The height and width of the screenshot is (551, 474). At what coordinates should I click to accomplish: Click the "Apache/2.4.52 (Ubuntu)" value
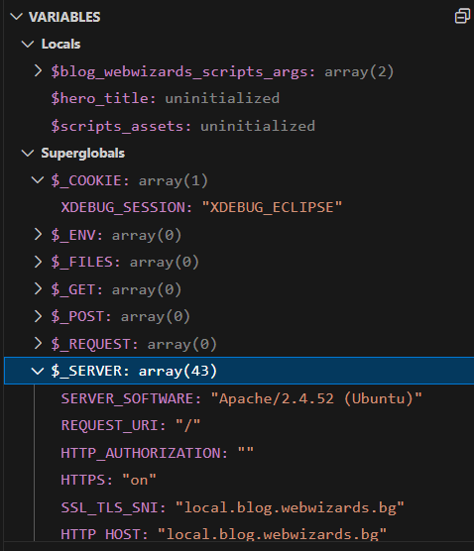(316, 398)
